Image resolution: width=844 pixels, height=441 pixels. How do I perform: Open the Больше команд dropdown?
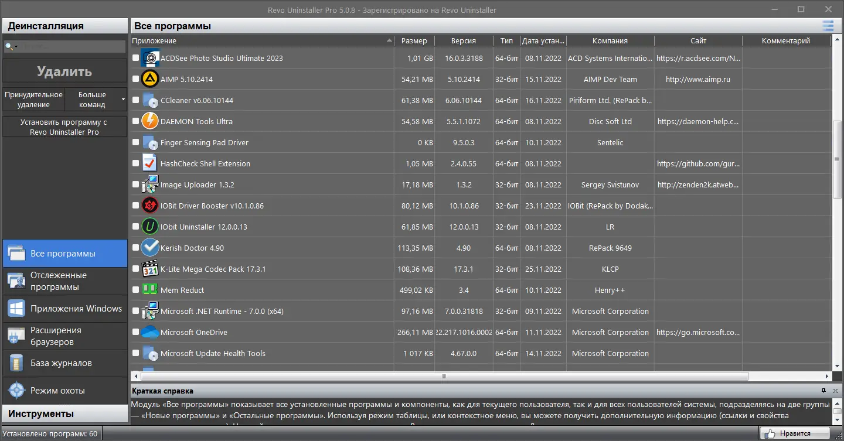96,100
